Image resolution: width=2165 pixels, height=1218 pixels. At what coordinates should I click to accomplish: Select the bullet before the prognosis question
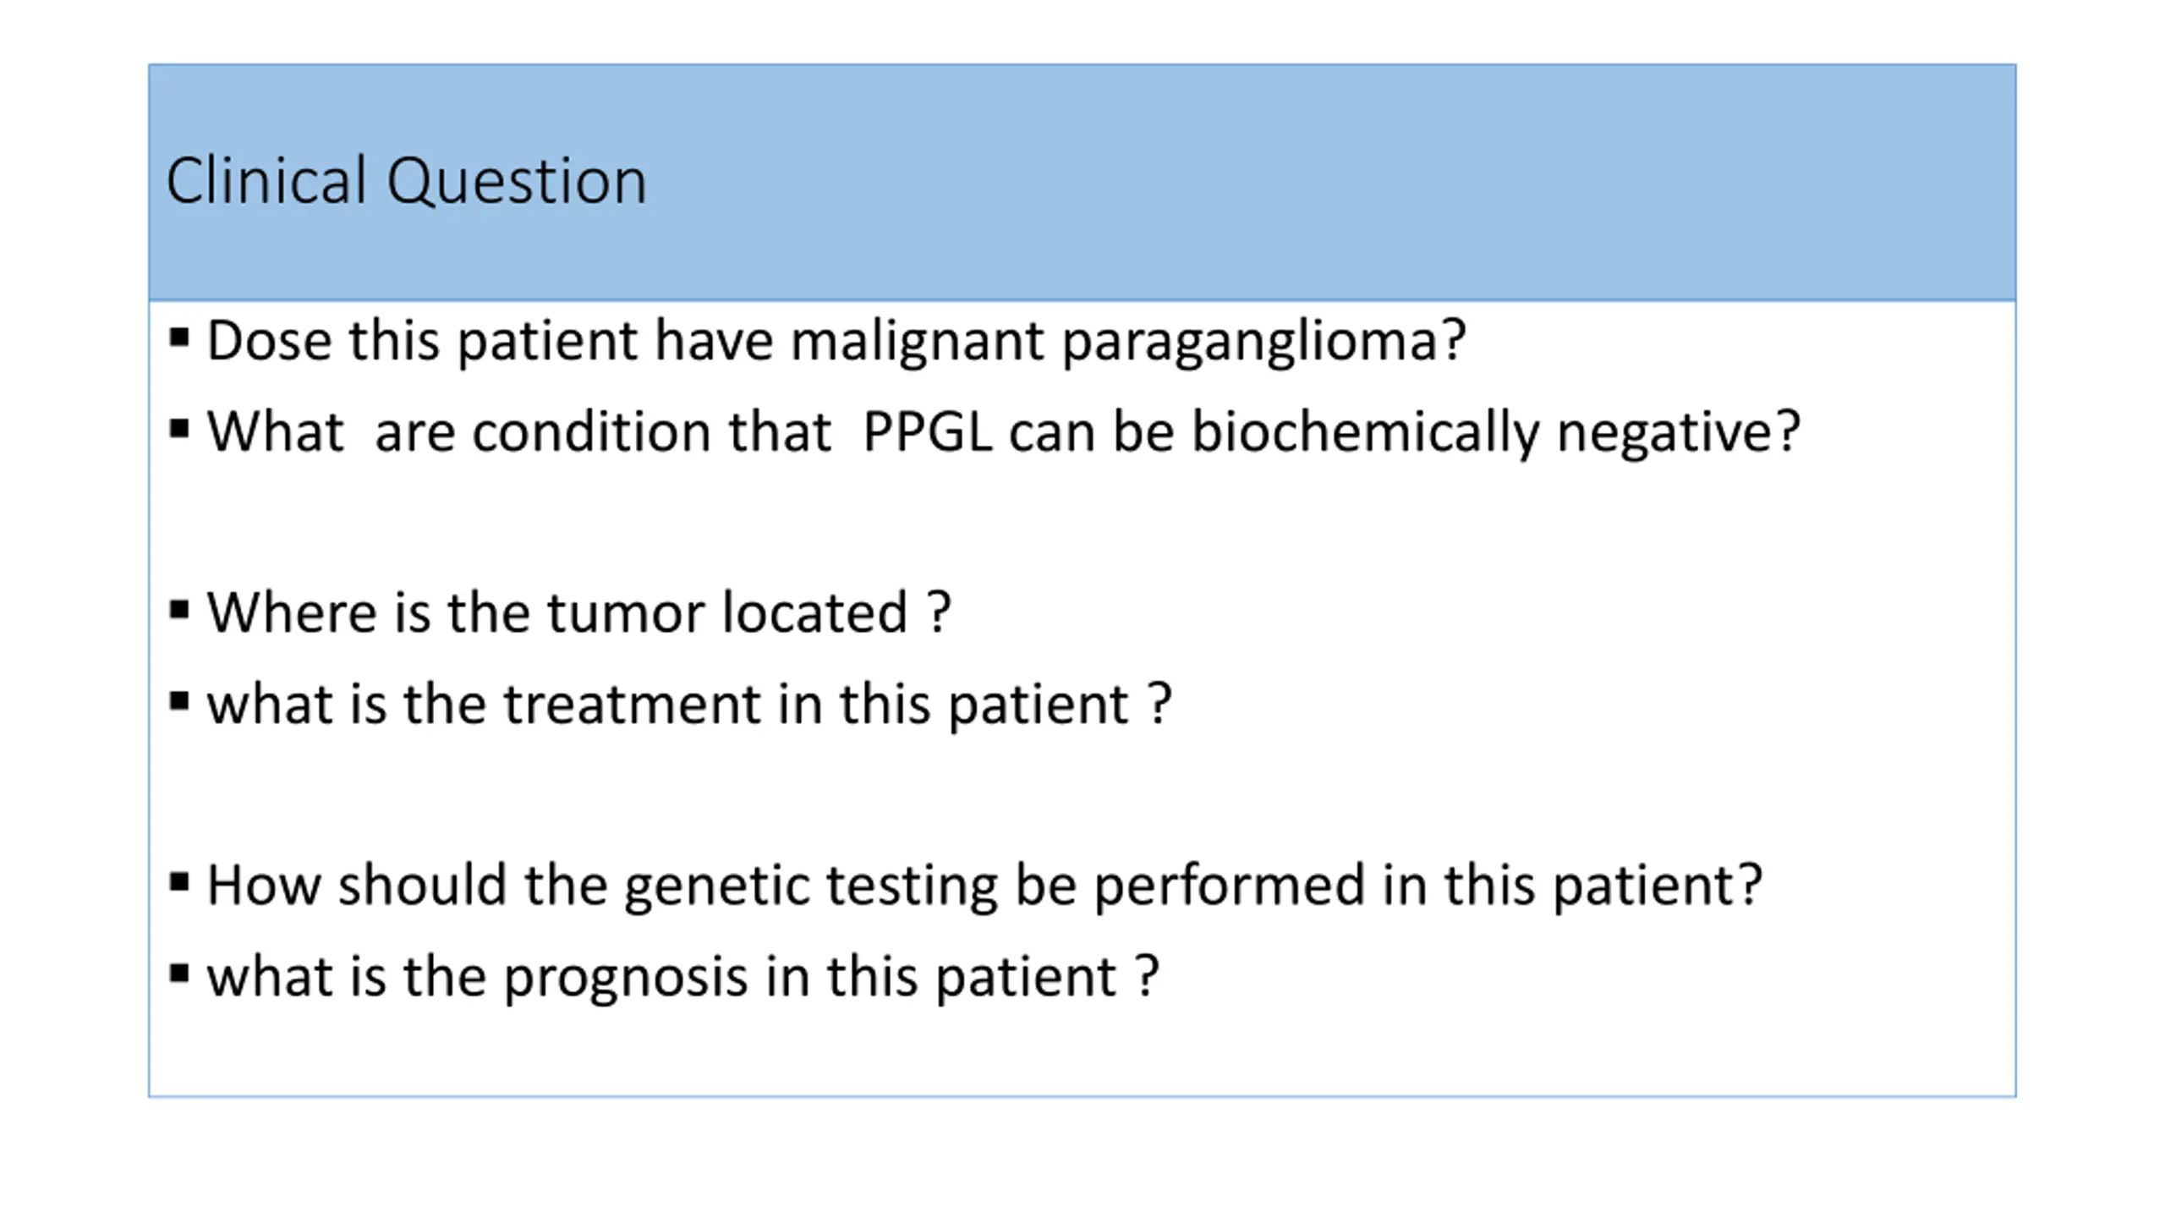[x=178, y=974]
